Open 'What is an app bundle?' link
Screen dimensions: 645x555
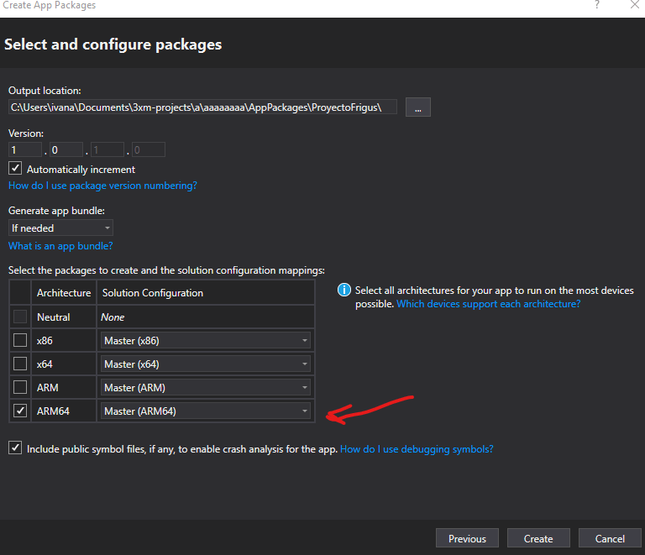click(60, 246)
